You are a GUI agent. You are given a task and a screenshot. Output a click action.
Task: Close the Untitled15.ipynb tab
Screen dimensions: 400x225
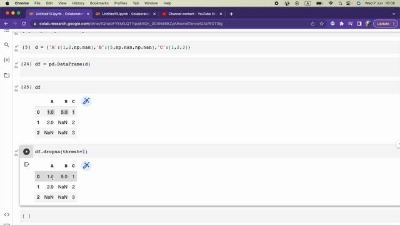pos(154,14)
